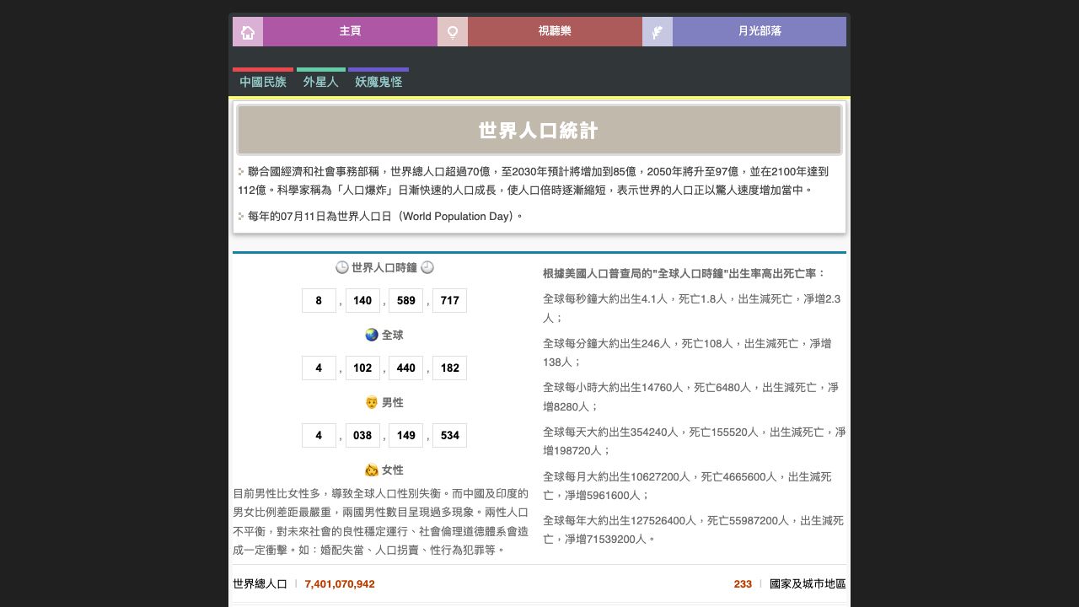The width and height of the screenshot is (1079, 607).
Task: Click the 國家及城市地區 label
Action: (808, 583)
